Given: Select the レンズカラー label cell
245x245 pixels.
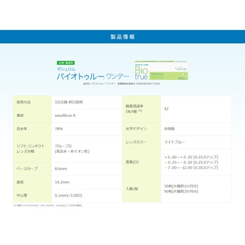Looking at the screenshot, I should (142, 143).
